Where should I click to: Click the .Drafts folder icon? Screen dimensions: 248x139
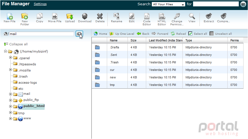[97, 47]
